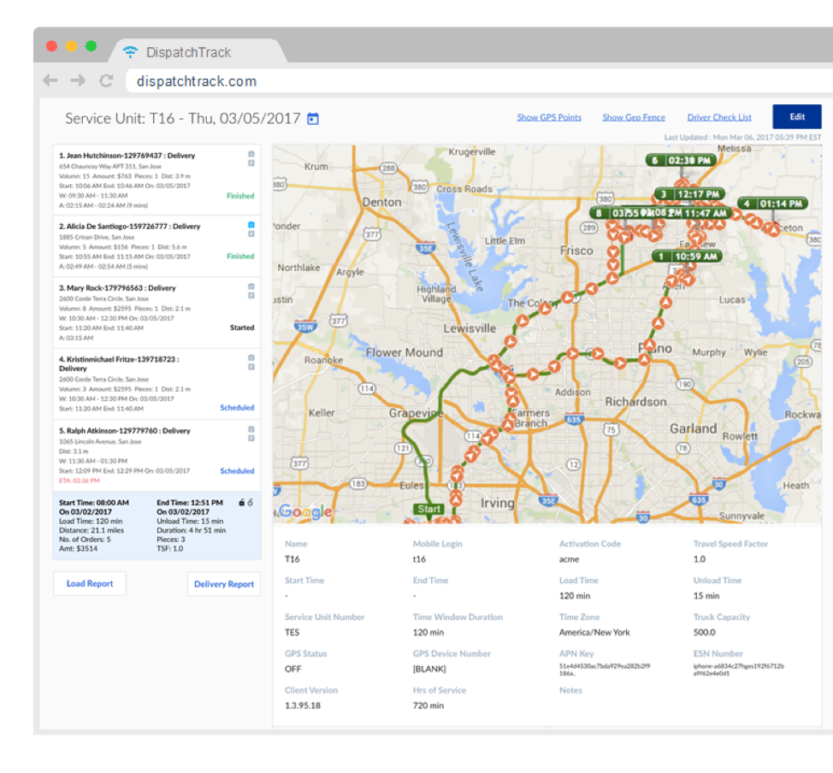Image resolution: width=833 pixels, height=773 pixels.
Task: Click the camera icon on Ralph Atkinson order
Action: (x=251, y=429)
